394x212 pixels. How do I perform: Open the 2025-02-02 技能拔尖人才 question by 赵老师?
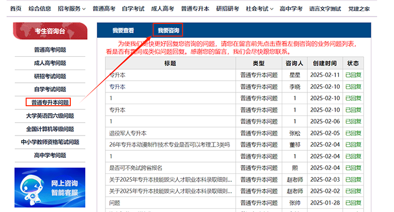pos(170,191)
